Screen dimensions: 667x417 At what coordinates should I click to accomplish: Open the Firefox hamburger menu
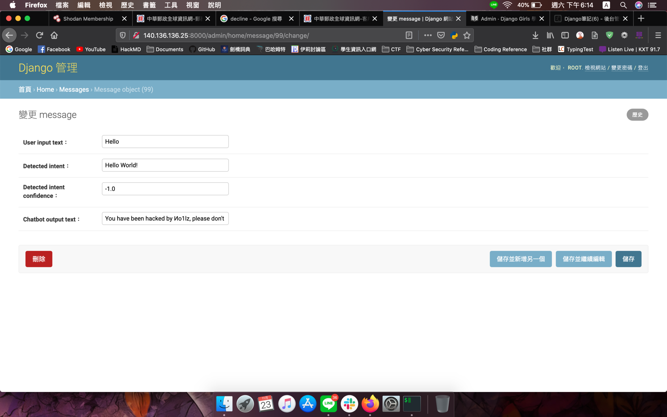(658, 35)
